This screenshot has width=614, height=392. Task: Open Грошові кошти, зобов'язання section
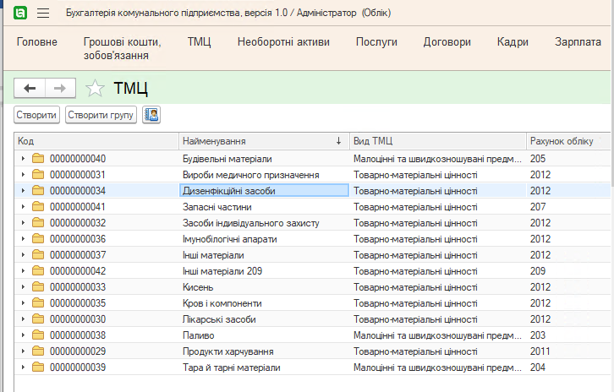122,48
